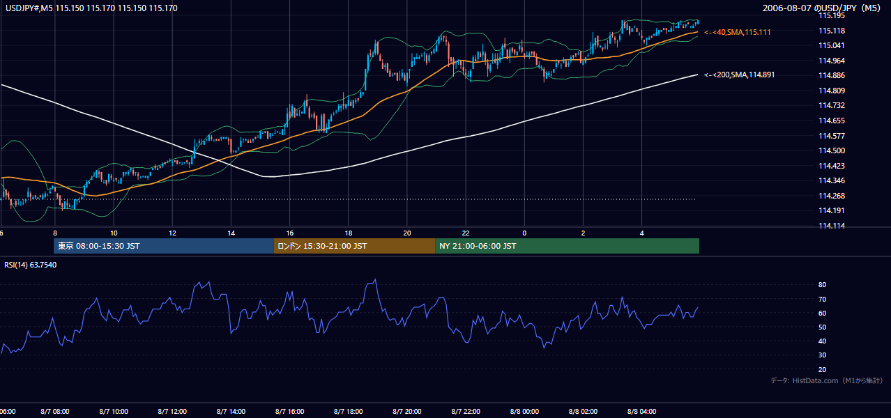This screenshot has width=891, height=418.
Task: Click price axis value 114.732
Action: [832, 106]
